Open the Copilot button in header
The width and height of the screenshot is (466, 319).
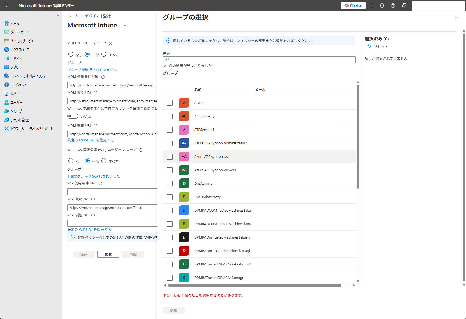tap(353, 5)
